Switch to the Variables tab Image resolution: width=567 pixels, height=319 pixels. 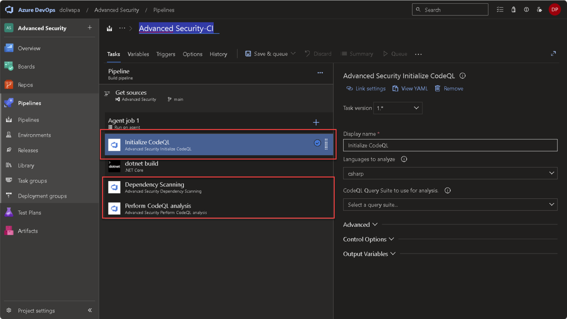(x=138, y=54)
